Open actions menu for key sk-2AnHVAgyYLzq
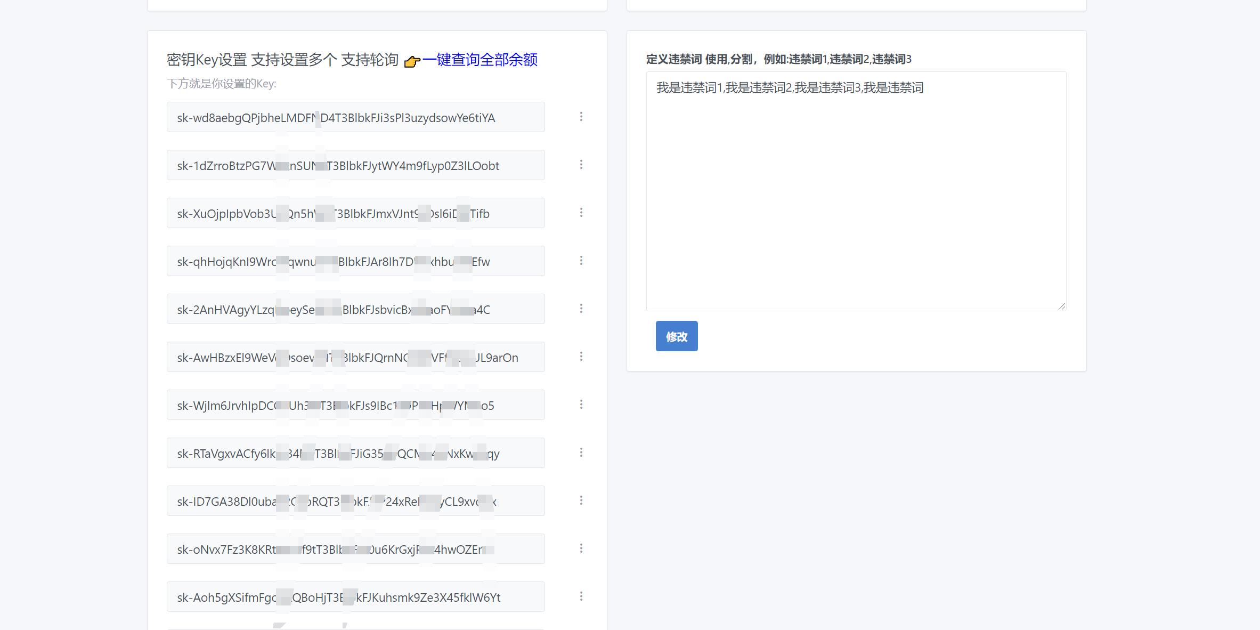Screen dimensions: 1260x630 (582, 309)
